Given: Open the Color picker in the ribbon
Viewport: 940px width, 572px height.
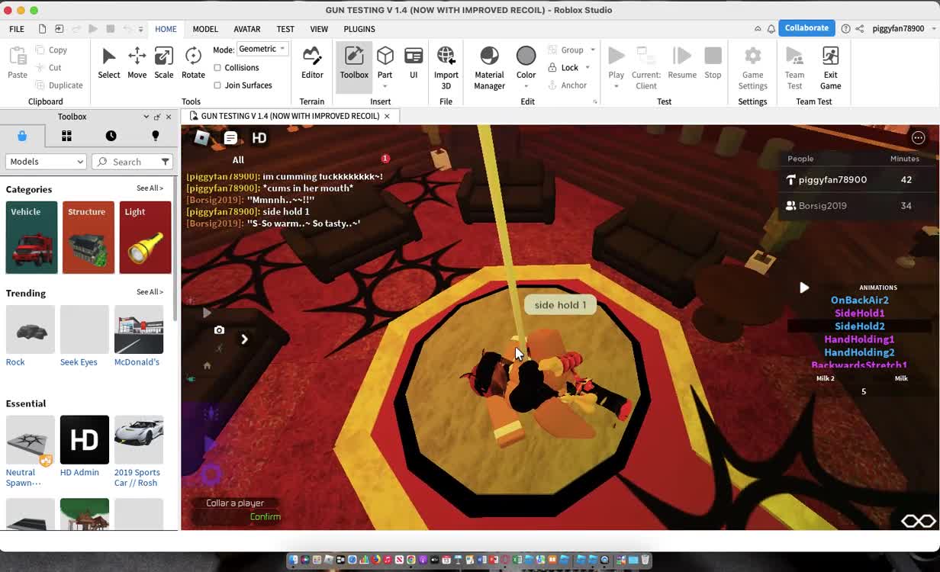Looking at the screenshot, I should (526, 63).
